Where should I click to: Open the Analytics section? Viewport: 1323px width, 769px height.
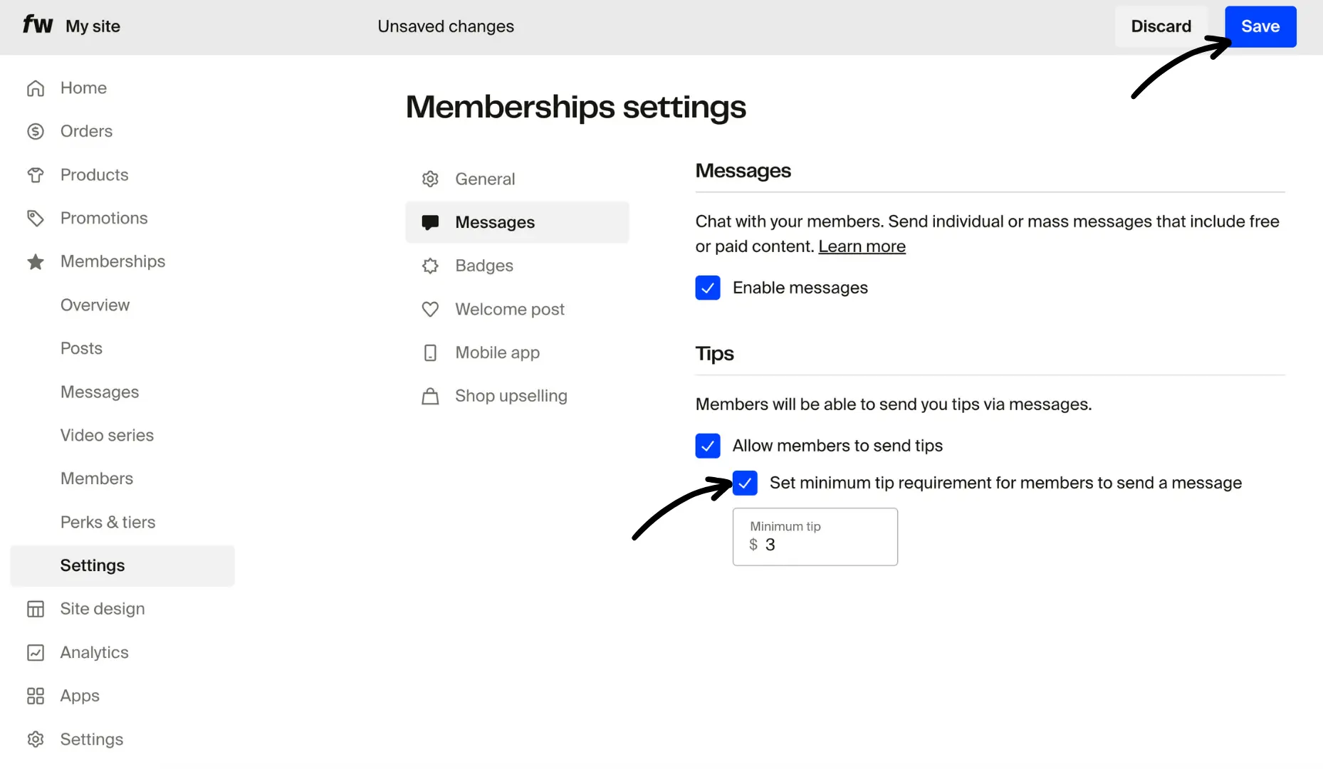pos(94,652)
